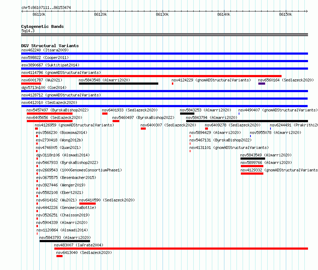The height and width of the screenshot is (270, 318).
Task: Open the esv3890667 (Suktitipat2014) variant
Action: 50,65
